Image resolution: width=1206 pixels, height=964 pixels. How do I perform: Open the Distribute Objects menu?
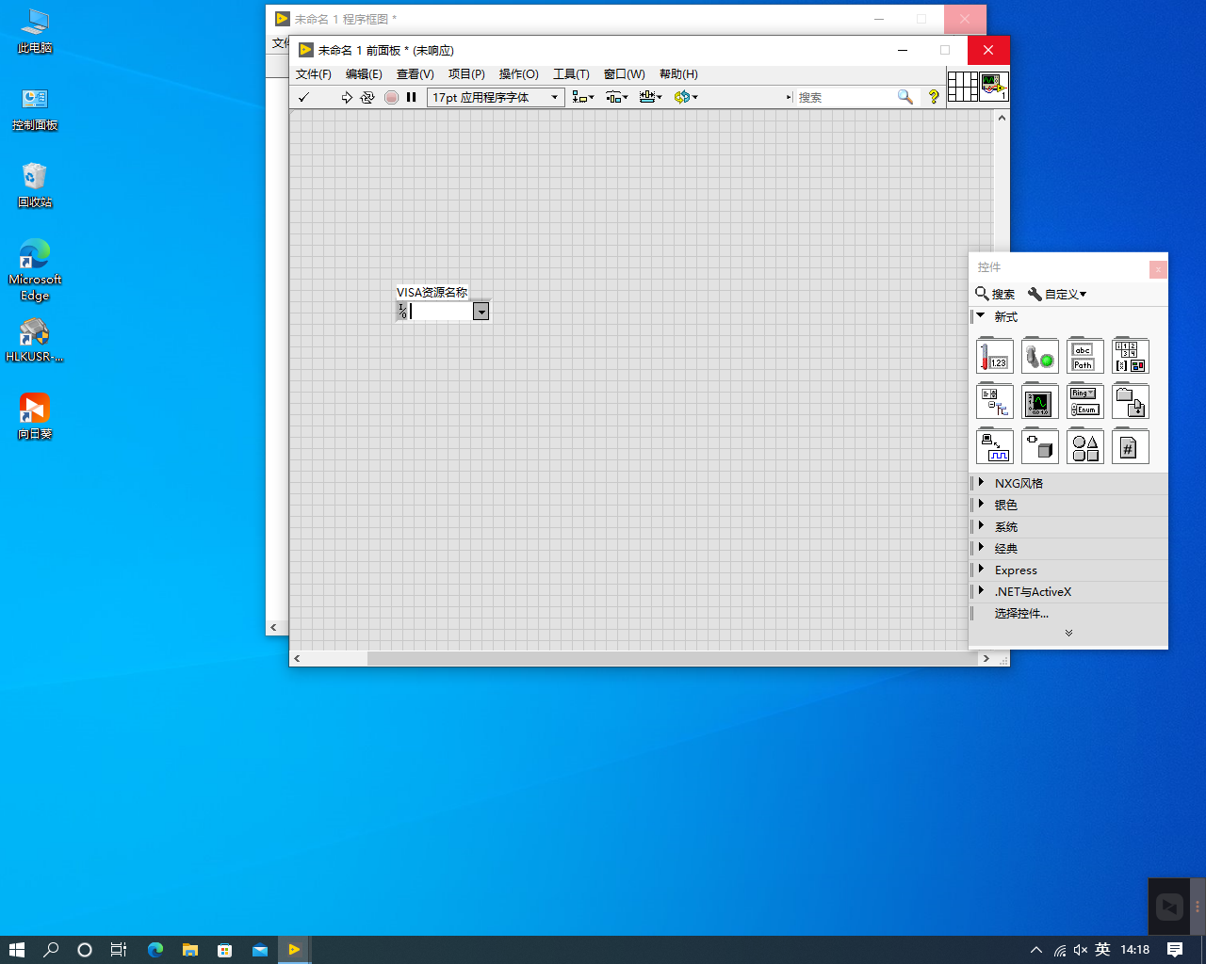(617, 97)
